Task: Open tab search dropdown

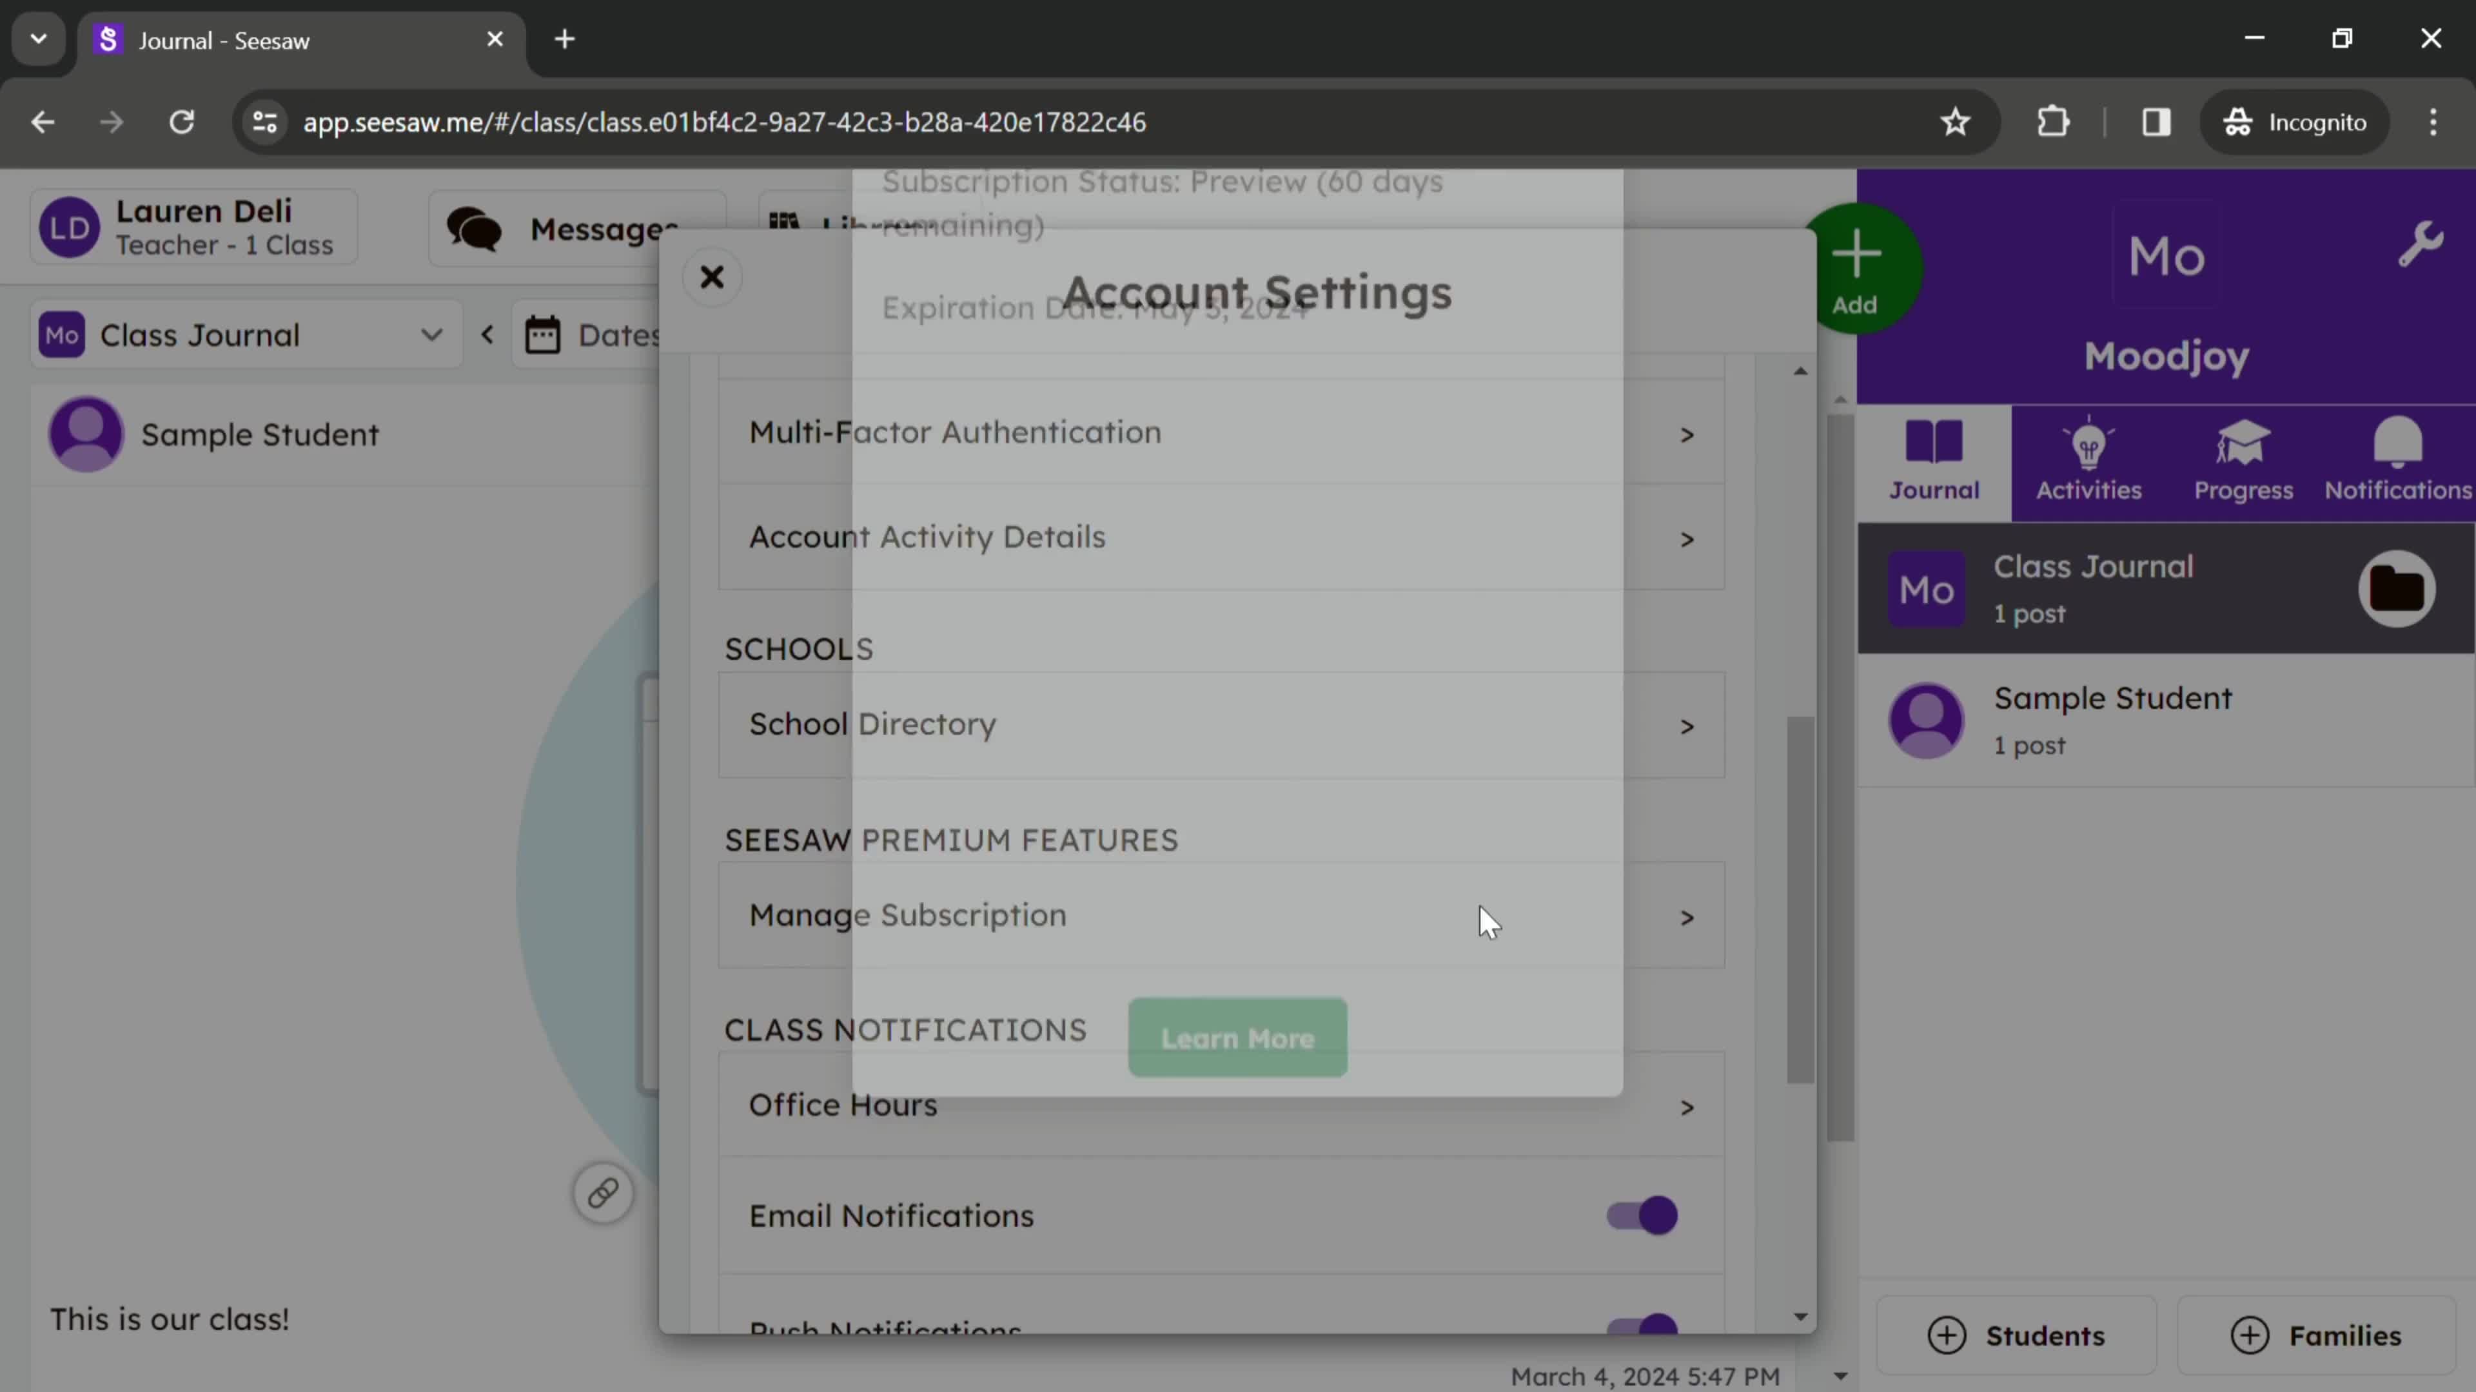Action: point(39,39)
